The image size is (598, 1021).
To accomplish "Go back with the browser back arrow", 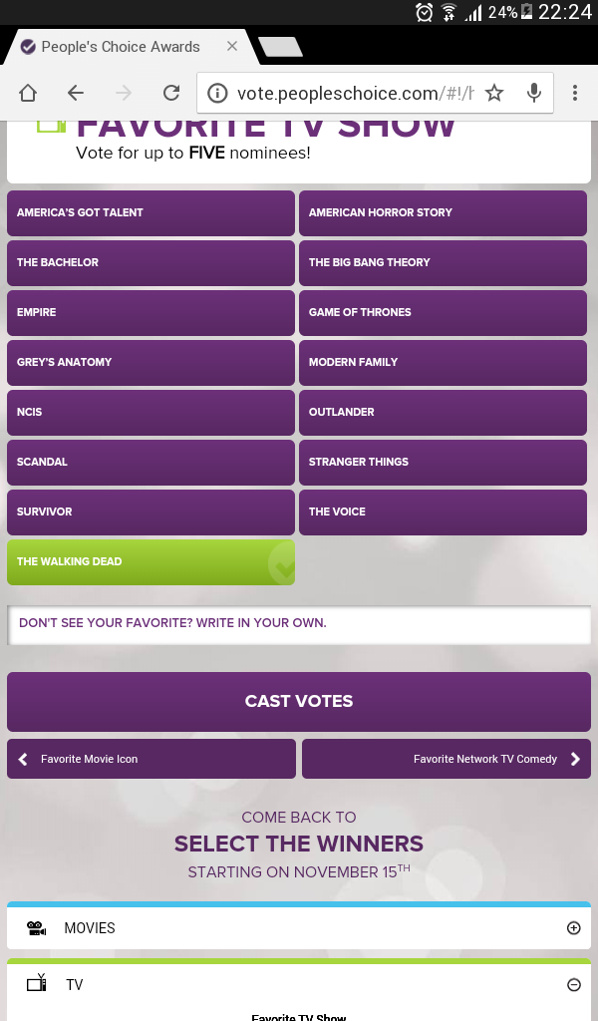I will click(x=76, y=93).
